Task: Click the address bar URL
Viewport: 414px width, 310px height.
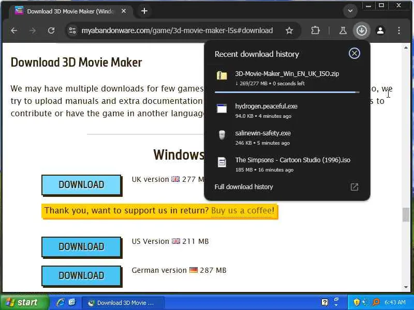Action: point(177,30)
